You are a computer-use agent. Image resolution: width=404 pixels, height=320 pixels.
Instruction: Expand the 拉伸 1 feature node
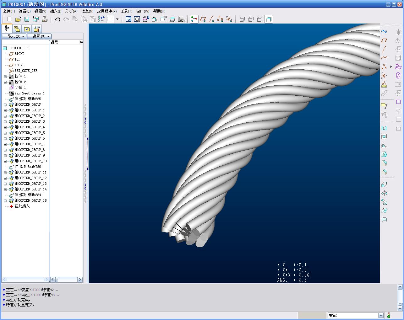5,77
